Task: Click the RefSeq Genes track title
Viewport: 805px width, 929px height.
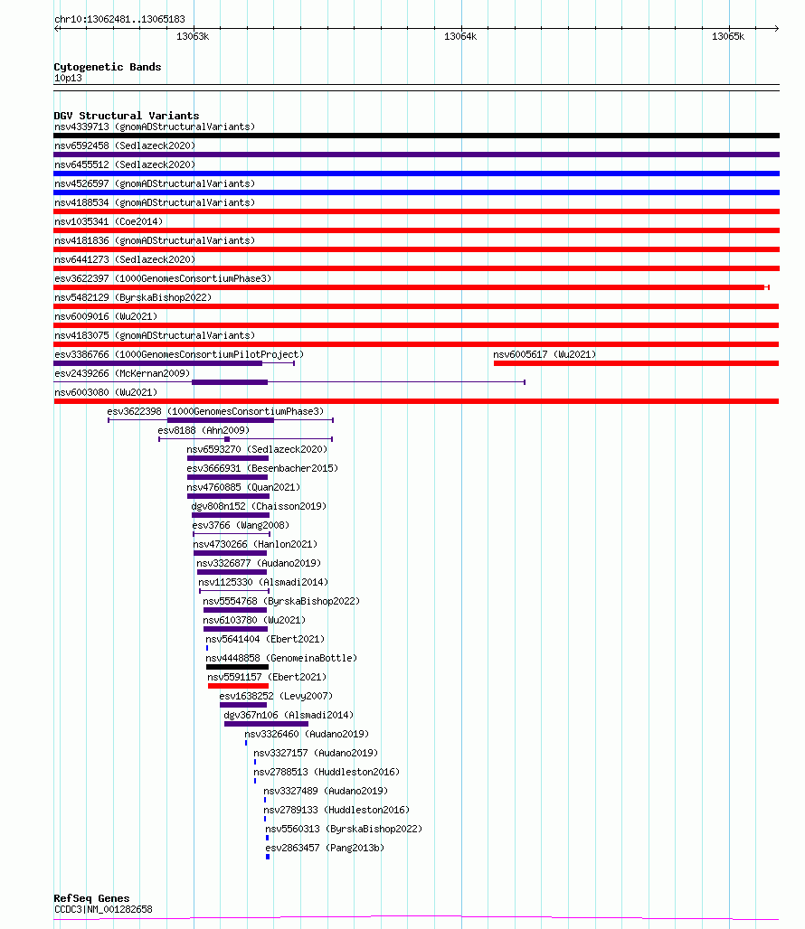Action: click(91, 898)
